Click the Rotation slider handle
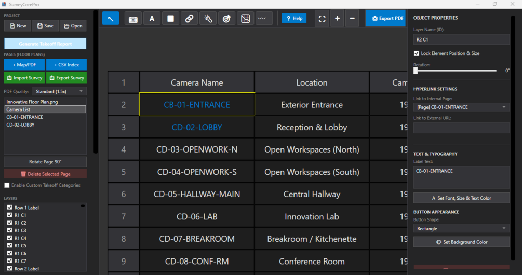The image size is (522, 275). pos(416,71)
